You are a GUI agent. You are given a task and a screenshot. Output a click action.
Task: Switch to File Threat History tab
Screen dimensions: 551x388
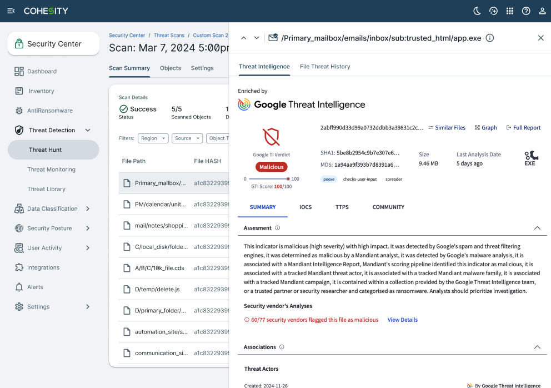(x=325, y=67)
